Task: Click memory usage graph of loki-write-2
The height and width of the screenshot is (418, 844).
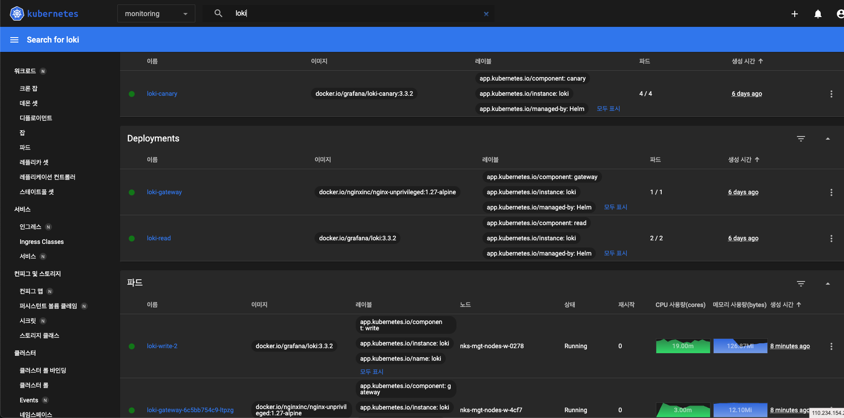Action: (x=740, y=346)
